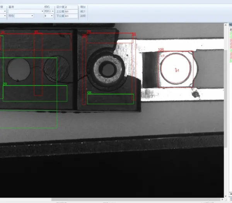Click the vertical scrollbar up arrow

click(x=225, y=25)
